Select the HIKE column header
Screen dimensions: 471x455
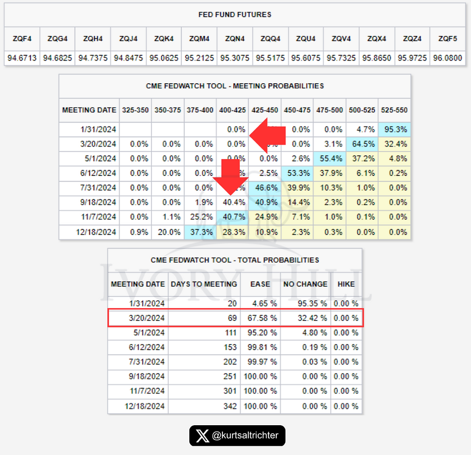(346, 284)
